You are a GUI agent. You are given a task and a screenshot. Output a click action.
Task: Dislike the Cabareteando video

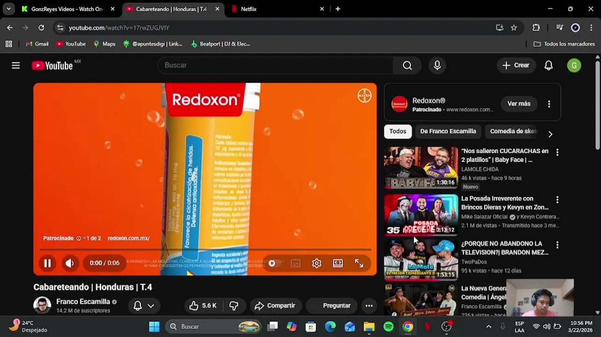click(234, 306)
